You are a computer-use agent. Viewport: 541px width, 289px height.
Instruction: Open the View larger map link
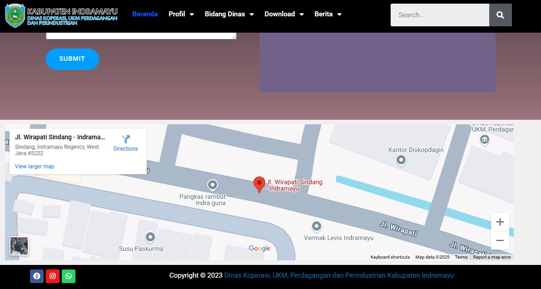35,167
